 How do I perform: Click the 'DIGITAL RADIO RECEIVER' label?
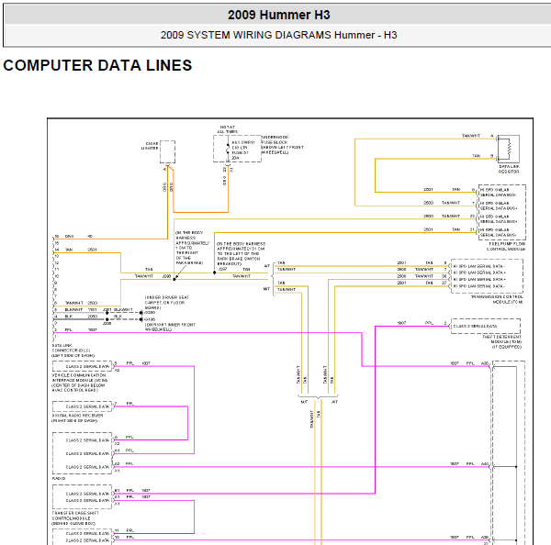pyautogui.click(x=77, y=417)
